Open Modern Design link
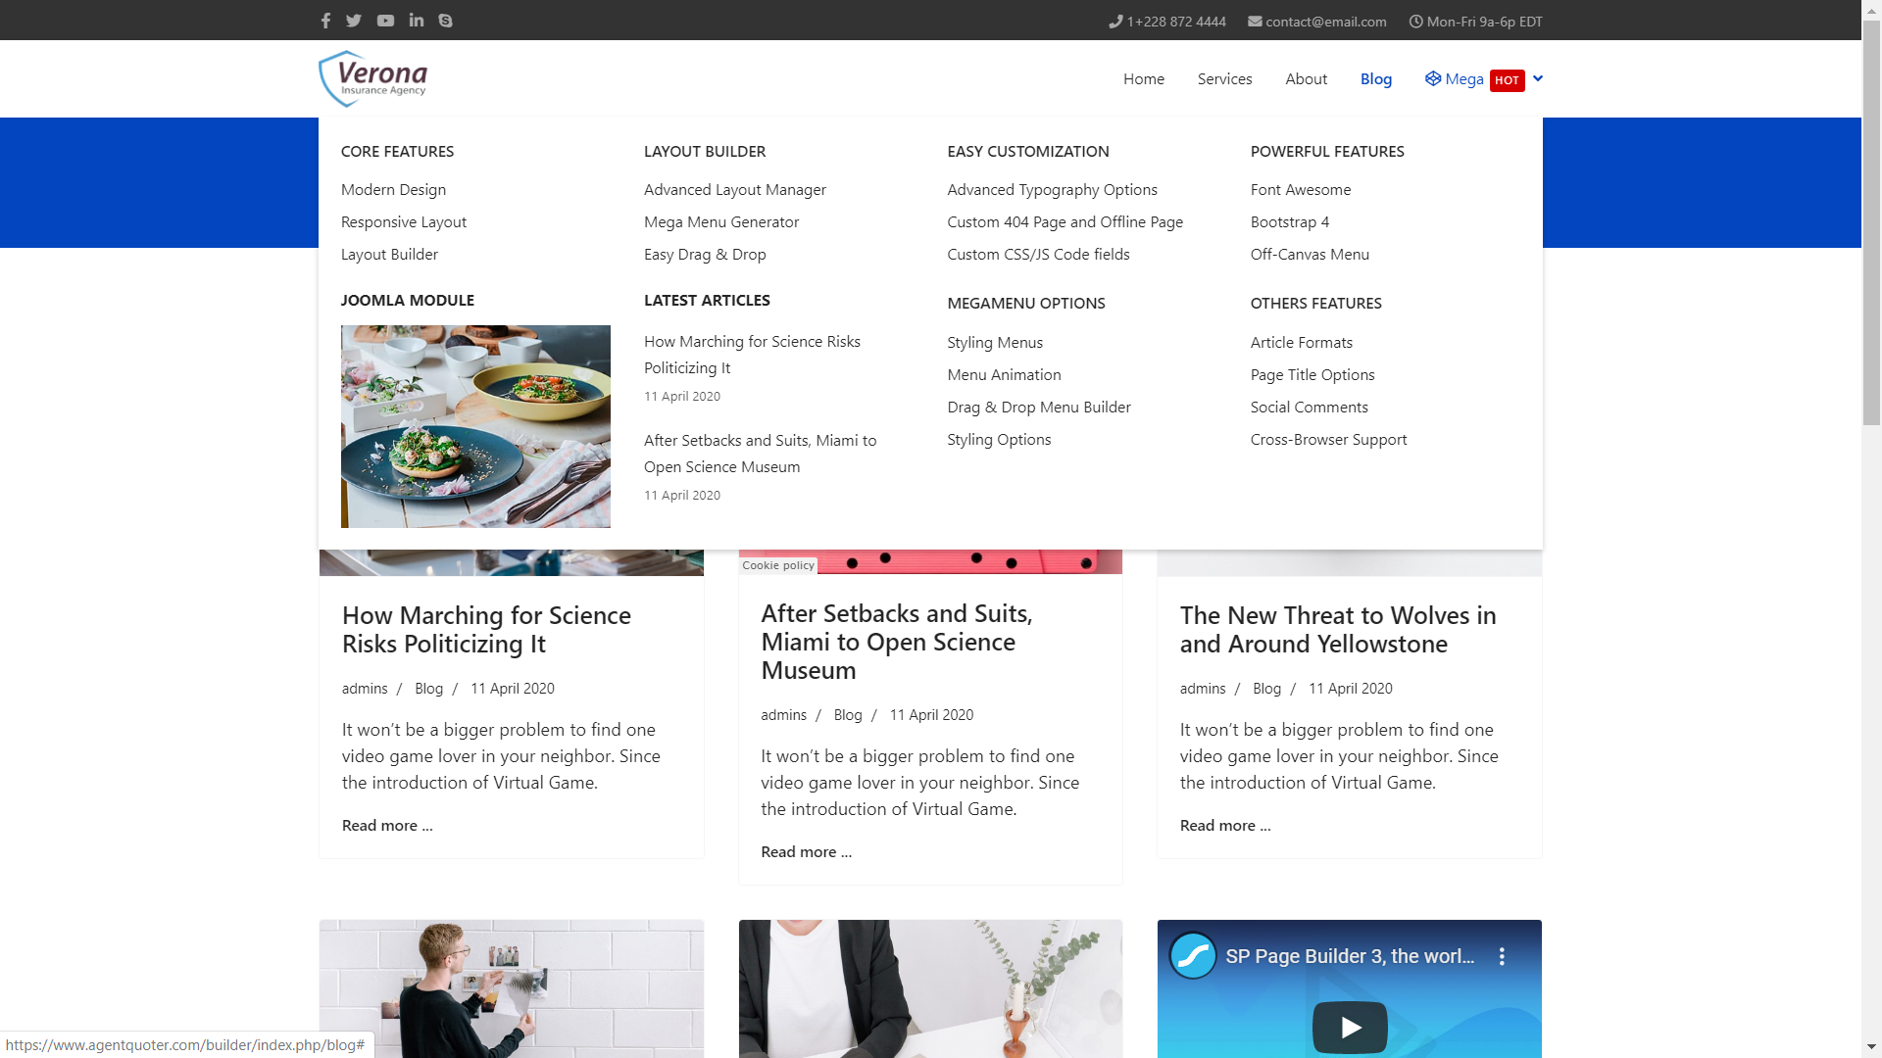The width and height of the screenshot is (1882, 1058). tap(393, 190)
